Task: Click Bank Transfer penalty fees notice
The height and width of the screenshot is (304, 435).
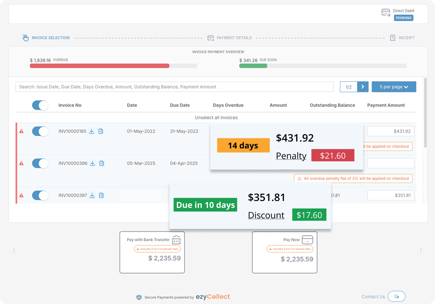Action: [157, 249]
